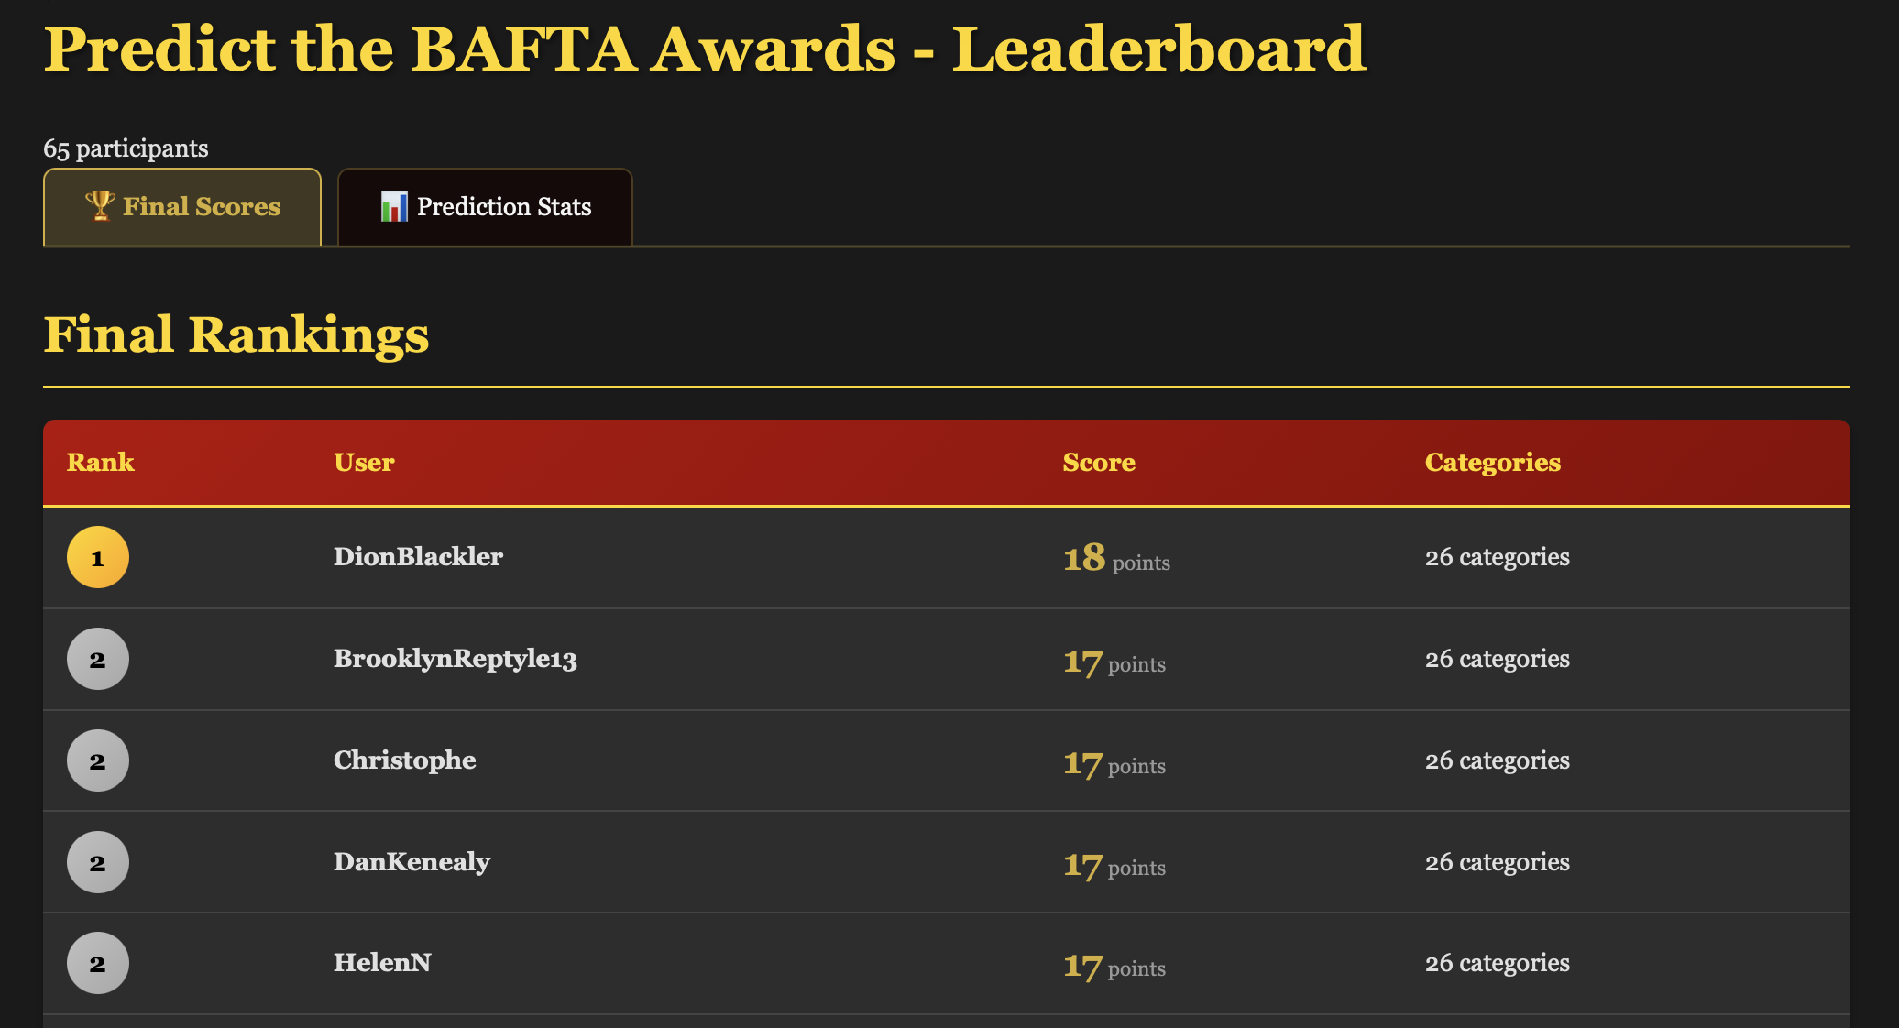The image size is (1899, 1028).
Task: Click the Rank column header
Action: [101, 462]
